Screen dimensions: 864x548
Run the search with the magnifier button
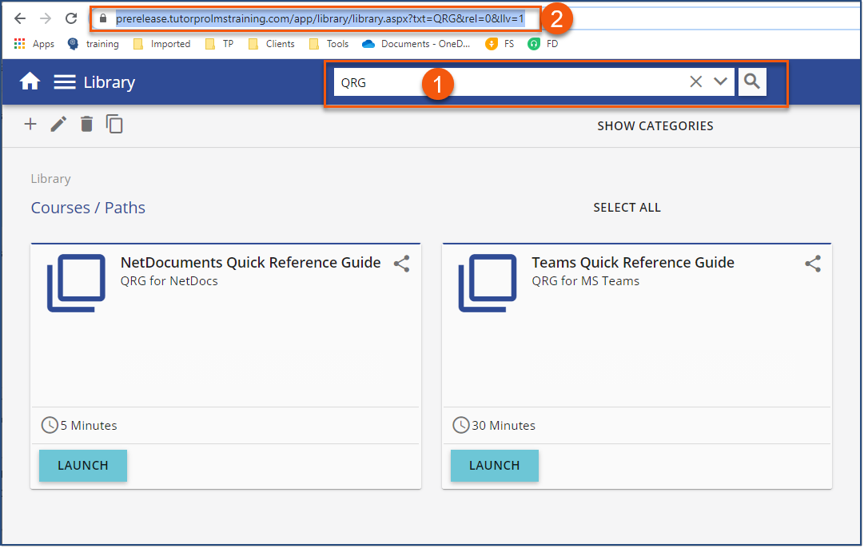coord(752,82)
